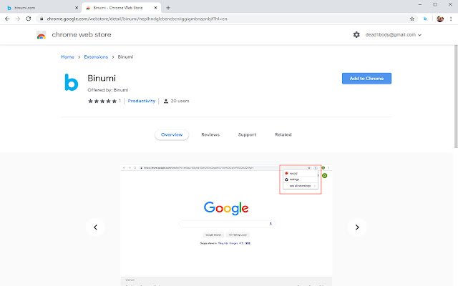Close the Binumi Chrome Web Store tab
The width and height of the screenshot is (458, 286).
click(x=156, y=8)
